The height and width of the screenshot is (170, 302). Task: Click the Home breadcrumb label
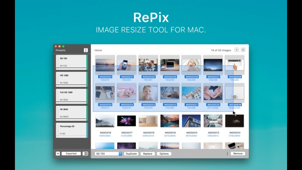coord(98,50)
